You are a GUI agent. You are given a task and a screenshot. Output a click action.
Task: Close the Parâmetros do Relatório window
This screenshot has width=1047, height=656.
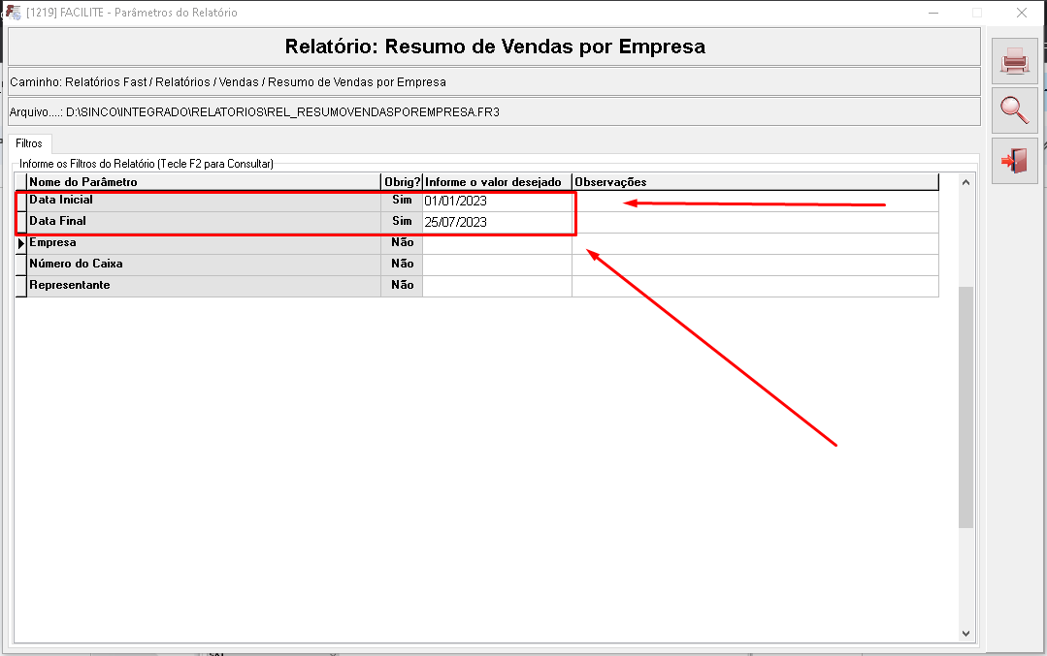click(x=1022, y=13)
